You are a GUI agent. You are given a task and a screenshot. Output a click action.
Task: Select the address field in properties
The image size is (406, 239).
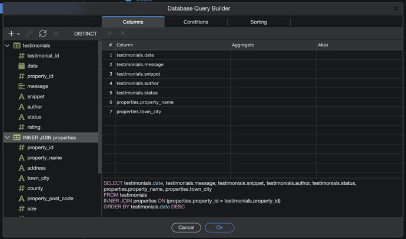36,168
